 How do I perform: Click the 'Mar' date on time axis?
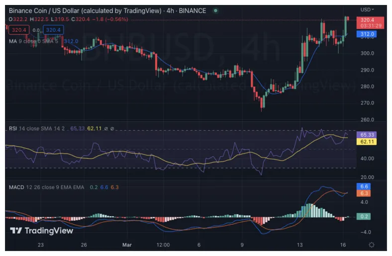click(x=127, y=245)
